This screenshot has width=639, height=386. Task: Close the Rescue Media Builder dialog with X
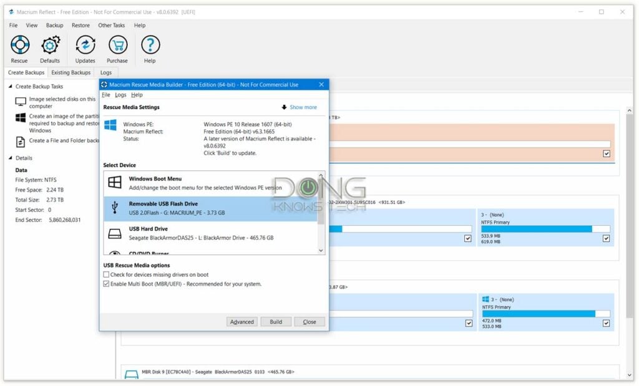click(x=321, y=85)
